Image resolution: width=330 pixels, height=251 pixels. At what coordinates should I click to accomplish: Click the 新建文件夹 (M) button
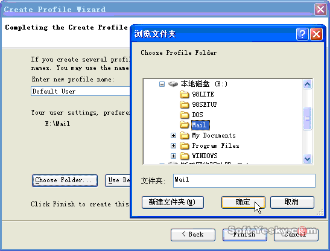[x=173, y=202]
